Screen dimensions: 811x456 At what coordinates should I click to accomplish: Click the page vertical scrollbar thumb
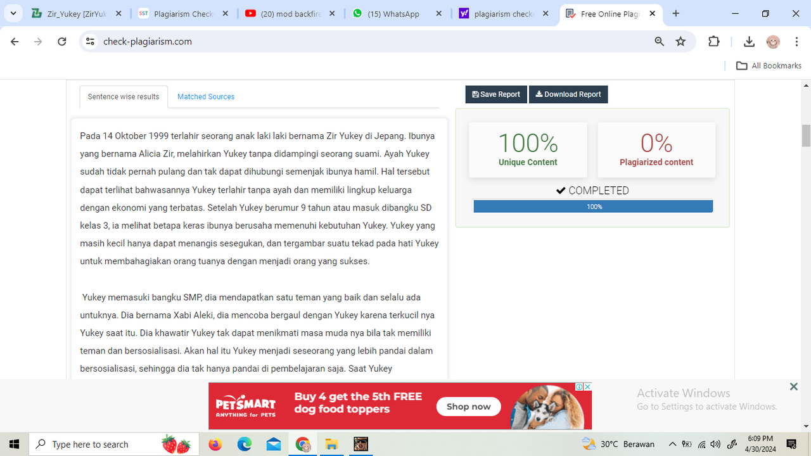pos(806,136)
